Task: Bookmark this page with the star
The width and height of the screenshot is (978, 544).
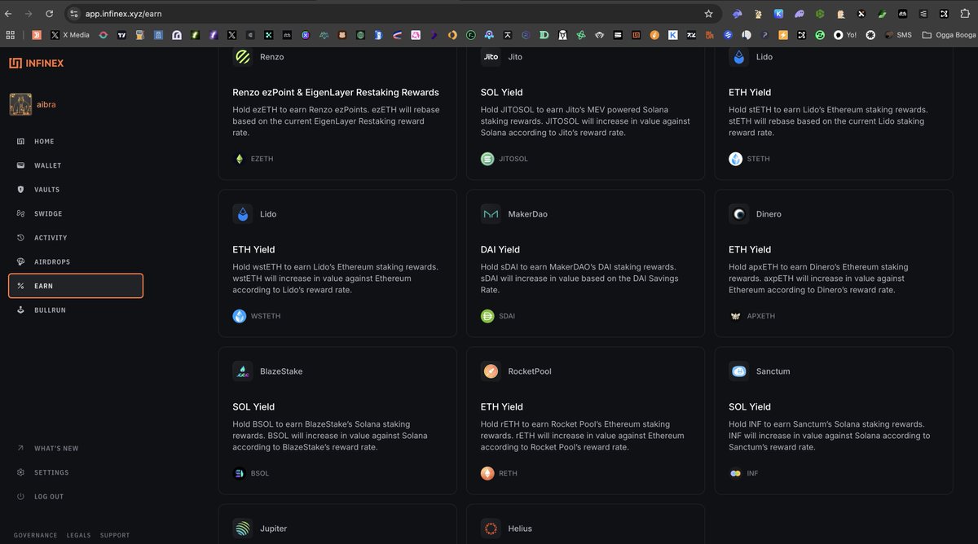Action: 708,14
